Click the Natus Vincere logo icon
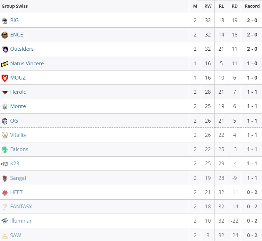262x241 pixels. click(x=5, y=64)
